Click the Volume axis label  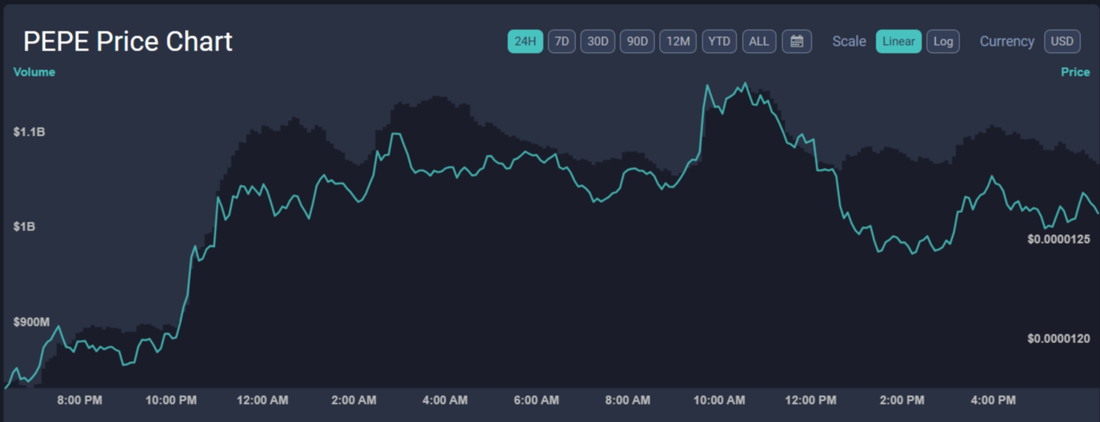point(34,72)
